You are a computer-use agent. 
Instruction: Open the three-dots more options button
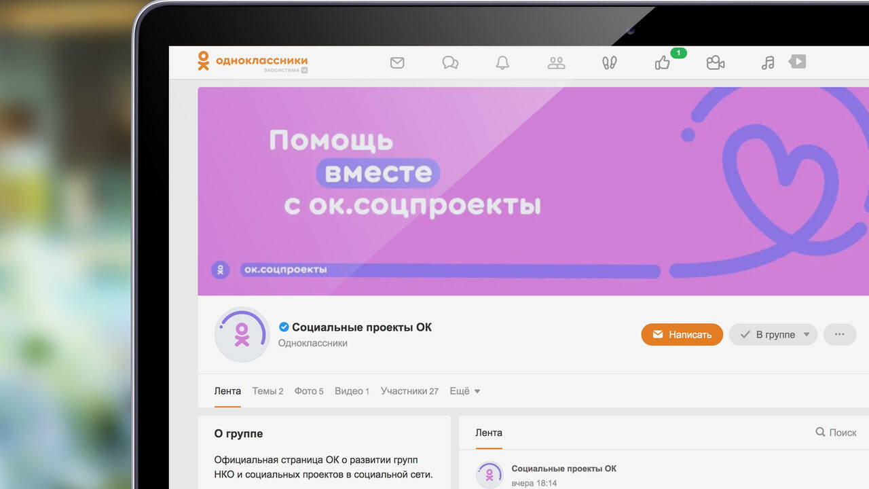tap(840, 334)
